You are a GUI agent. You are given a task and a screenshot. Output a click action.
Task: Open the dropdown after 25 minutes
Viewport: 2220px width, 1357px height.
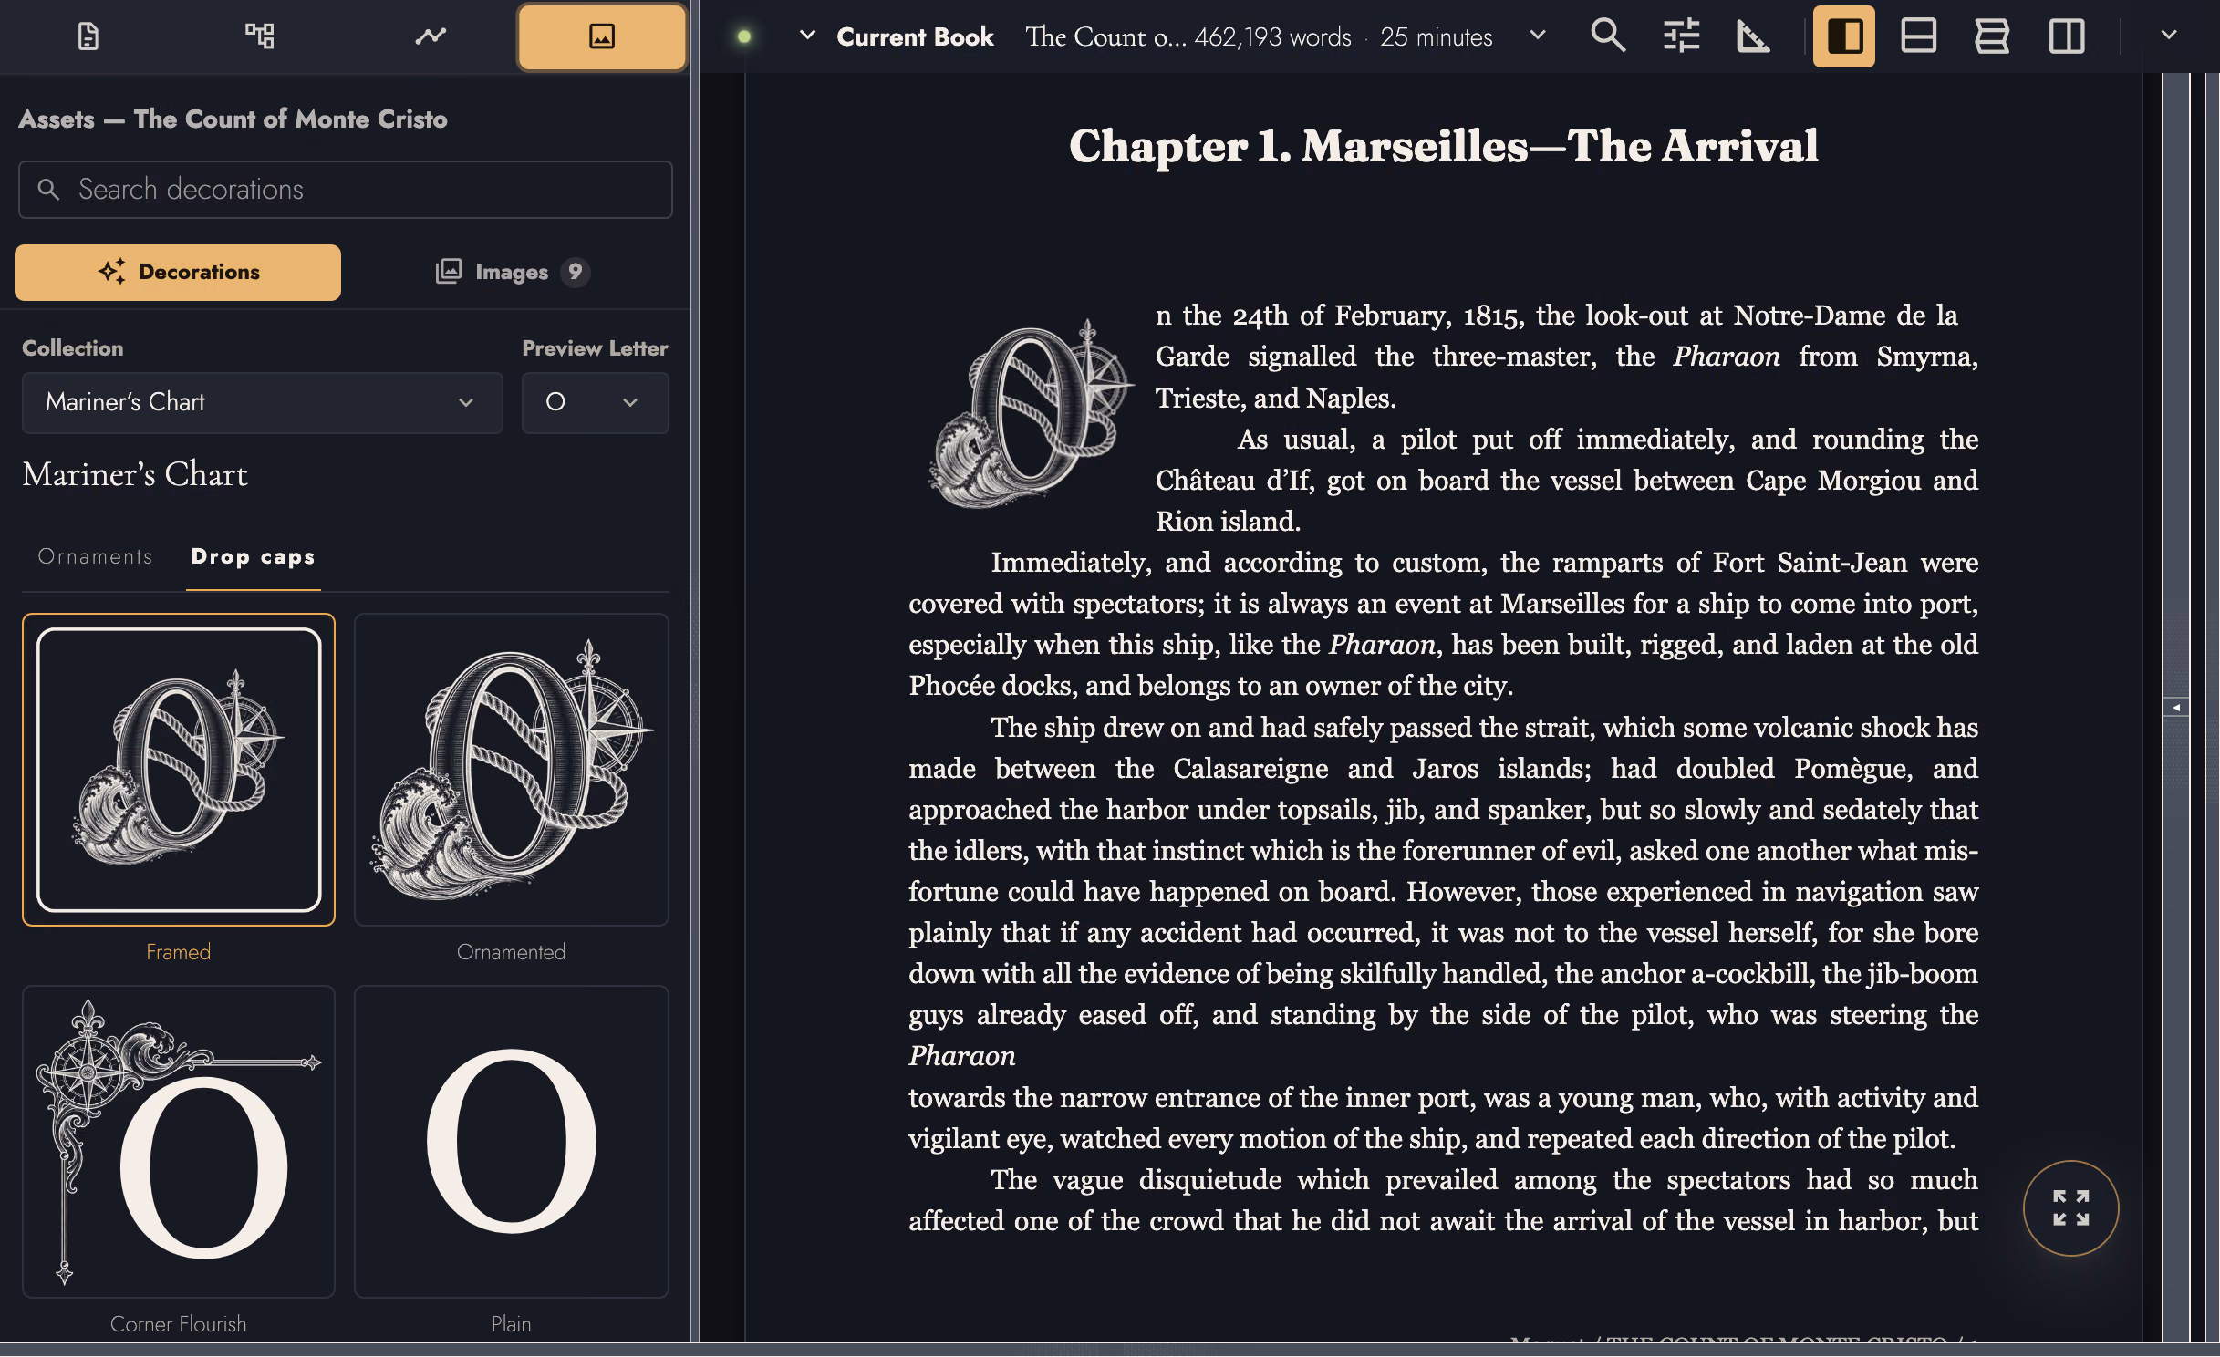point(1538,36)
